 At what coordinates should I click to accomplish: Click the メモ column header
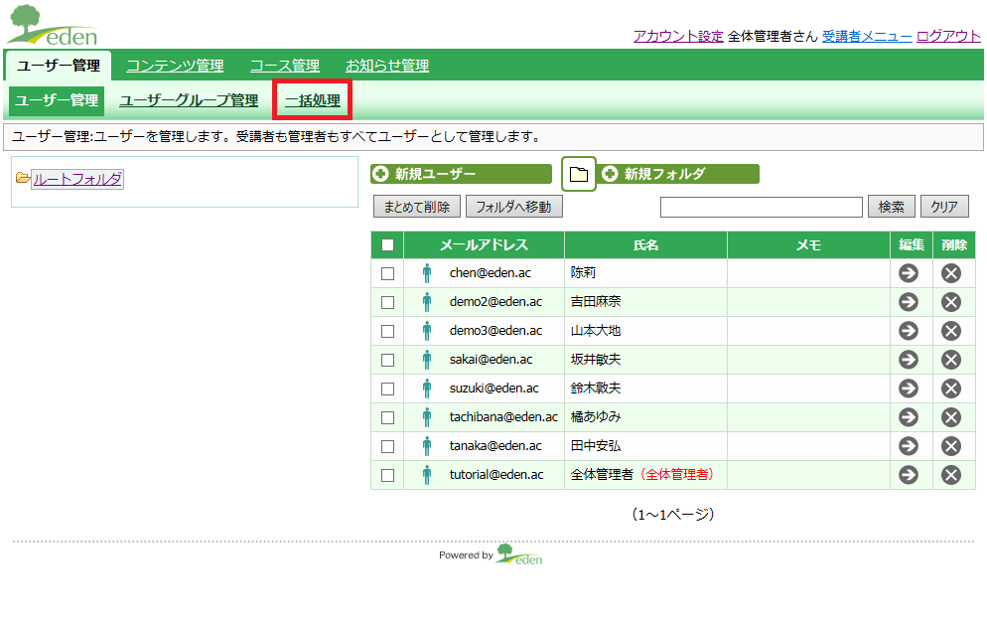pos(809,245)
